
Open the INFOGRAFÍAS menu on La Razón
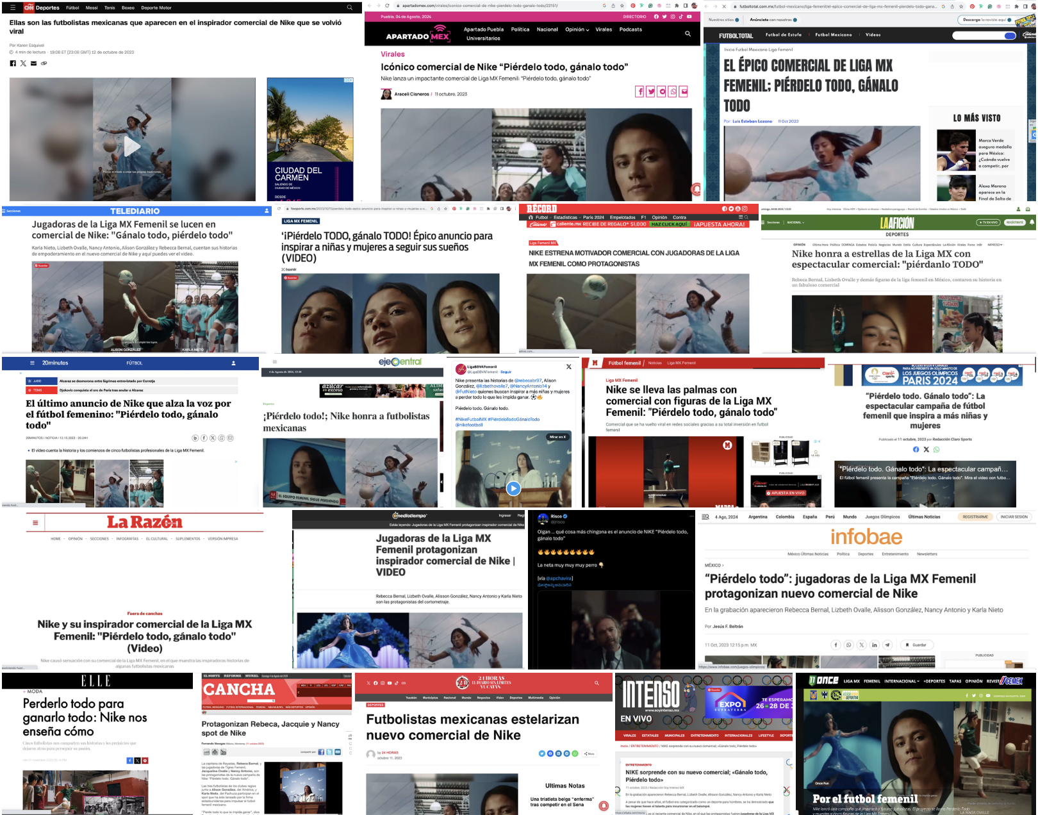(x=127, y=539)
